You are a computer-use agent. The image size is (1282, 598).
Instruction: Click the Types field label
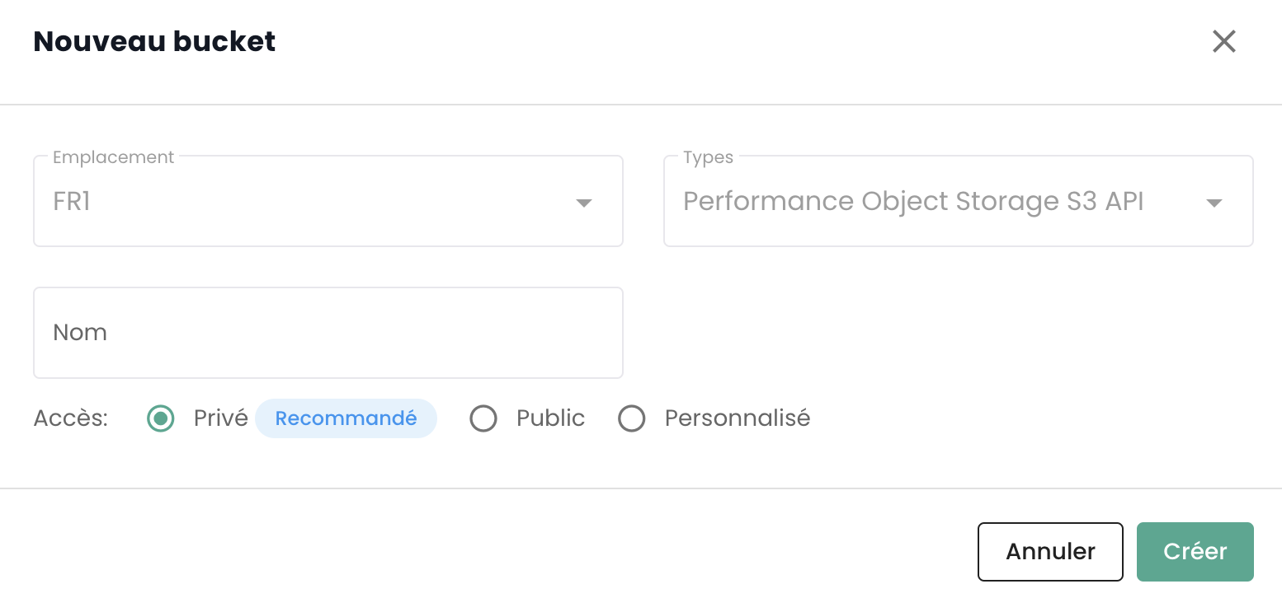708,157
